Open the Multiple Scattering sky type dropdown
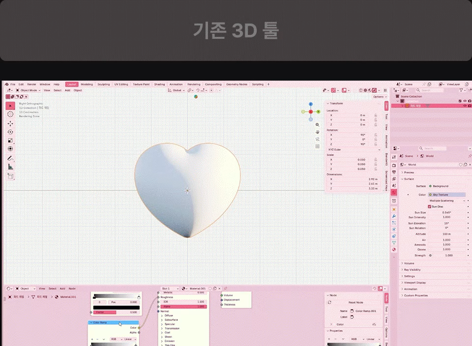The height and width of the screenshot is (346, 472). (447, 201)
